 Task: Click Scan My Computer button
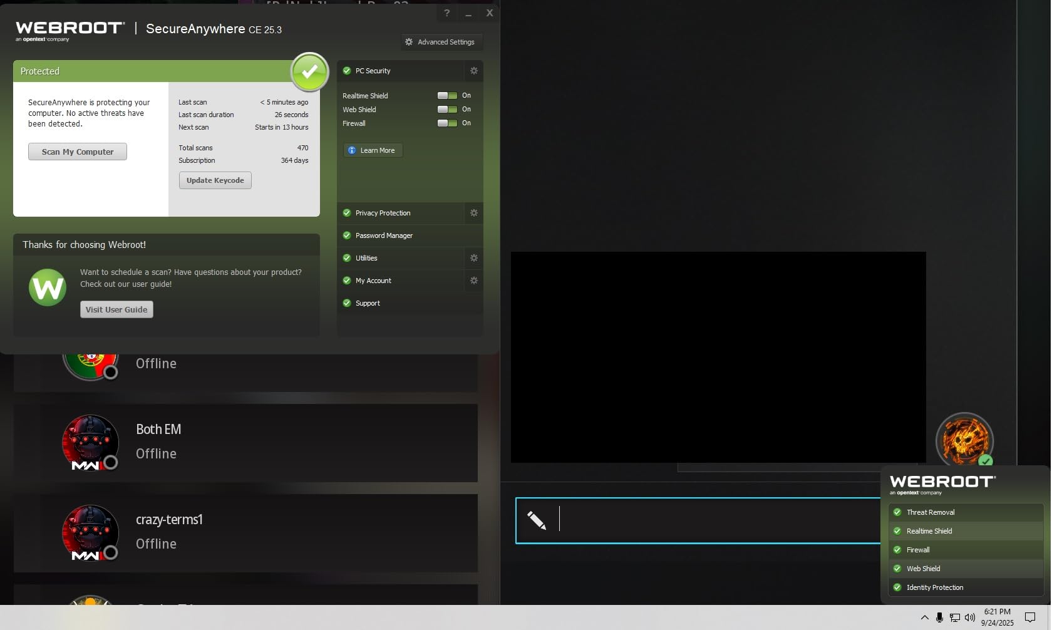(x=78, y=152)
